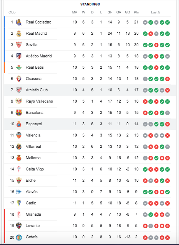Screen dimensions: 179x245
Task: Click the Villarreal club crest
Action: tap(19, 147)
